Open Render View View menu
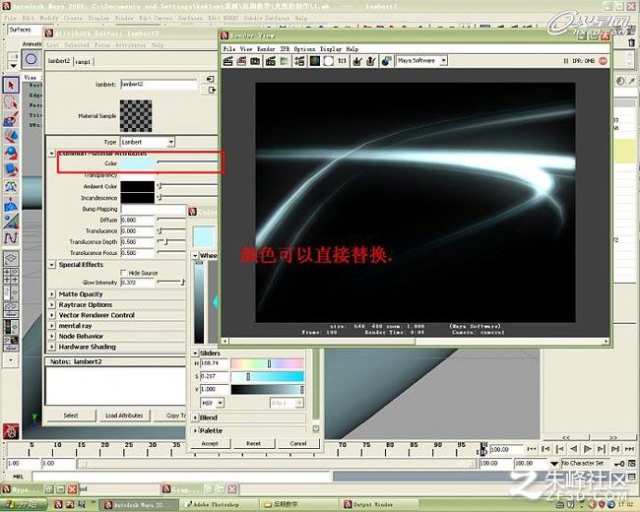The width and height of the screenshot is (640, 512). (x=246, y=48)
